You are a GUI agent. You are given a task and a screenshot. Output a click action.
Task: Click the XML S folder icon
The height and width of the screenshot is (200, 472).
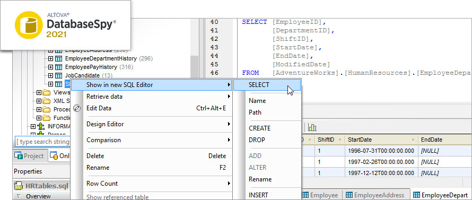47,101
